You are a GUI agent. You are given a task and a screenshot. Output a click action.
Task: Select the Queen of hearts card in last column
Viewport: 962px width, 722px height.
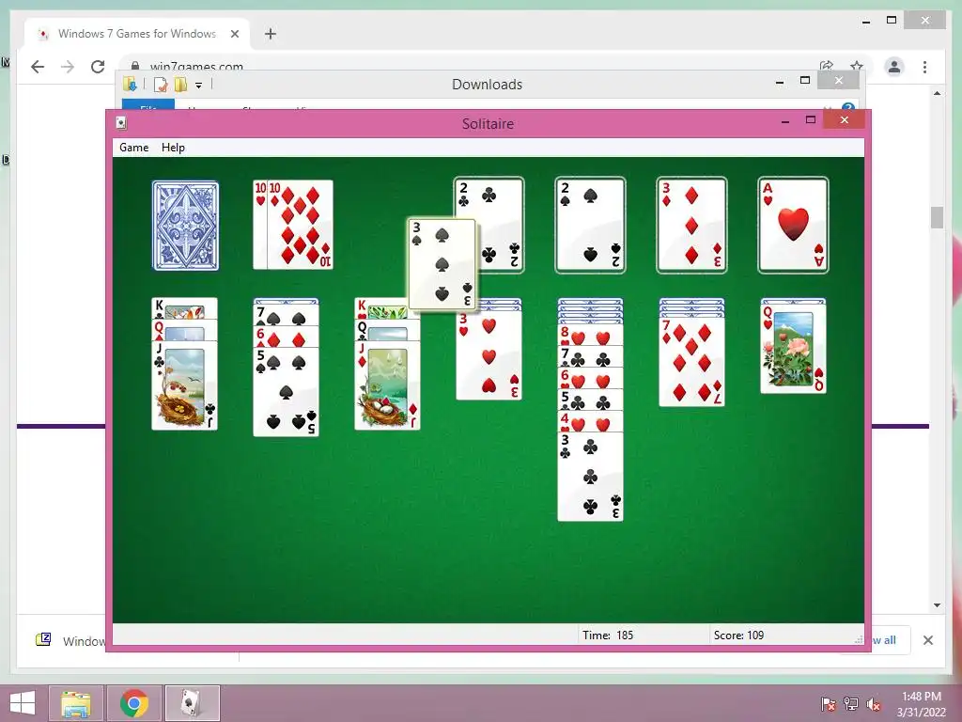[793, 348]
